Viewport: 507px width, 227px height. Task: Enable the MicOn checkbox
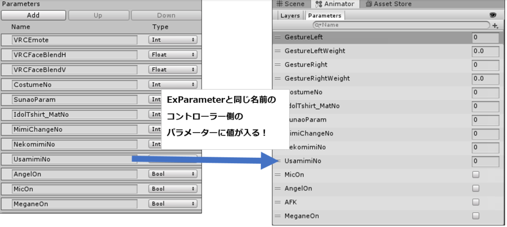pos(476,175)
